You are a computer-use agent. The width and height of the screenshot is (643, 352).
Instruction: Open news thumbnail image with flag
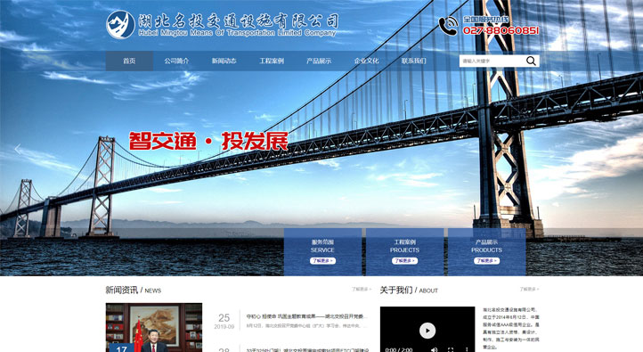click(x=154, y=327)
